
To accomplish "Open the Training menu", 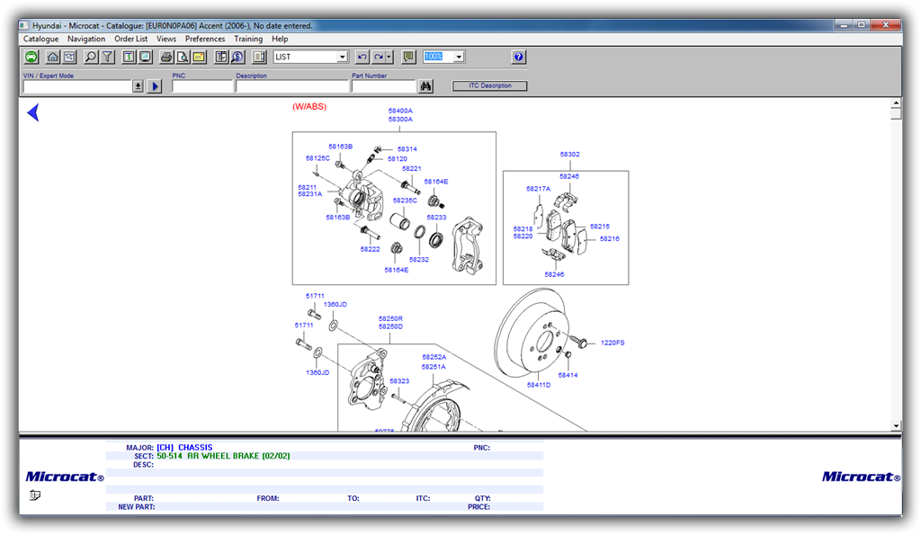I will point(248,39).
